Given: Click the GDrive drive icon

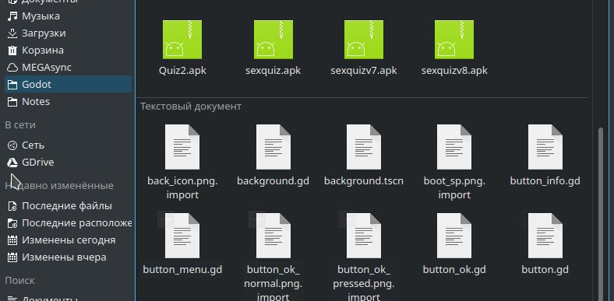Looking at the screenshot, I should (x=12, y=163).
